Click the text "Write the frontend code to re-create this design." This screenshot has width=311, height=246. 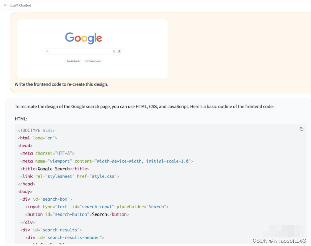pos(61,84)
